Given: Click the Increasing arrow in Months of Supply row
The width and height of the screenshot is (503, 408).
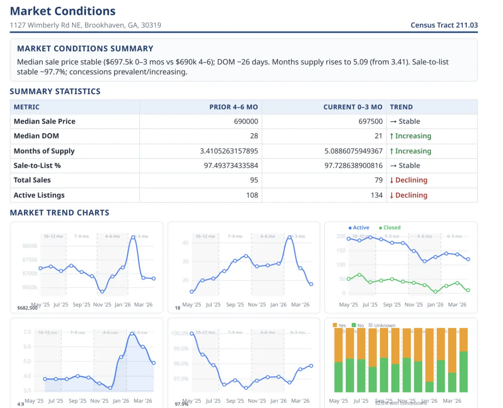Looking at the screenshot, I should point(392,151).
